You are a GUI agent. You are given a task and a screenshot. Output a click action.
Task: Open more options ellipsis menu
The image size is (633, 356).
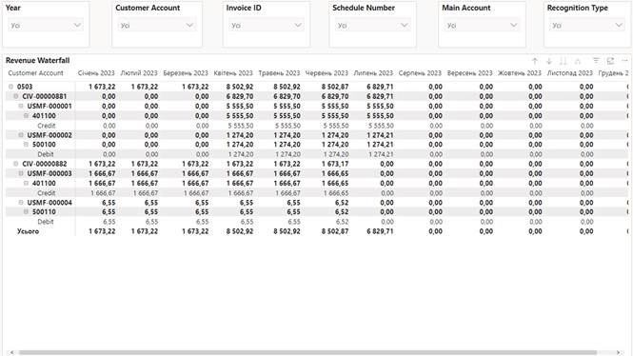[x=624, y=61]
